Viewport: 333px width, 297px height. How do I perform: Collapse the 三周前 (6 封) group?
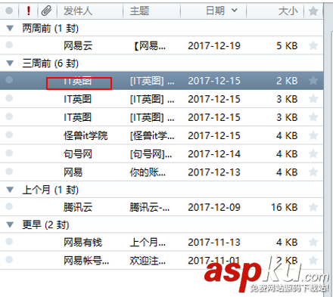click(x=10, y=63)
